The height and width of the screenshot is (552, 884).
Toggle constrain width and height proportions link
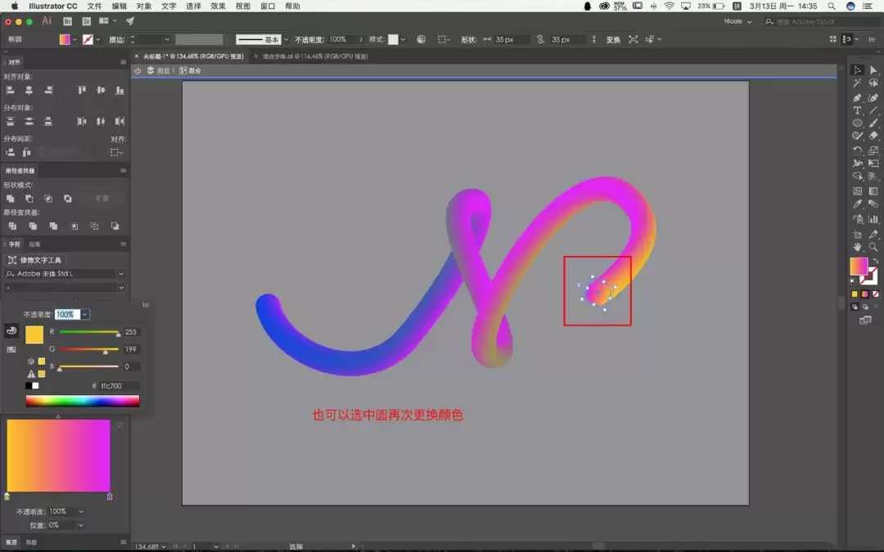540,39
